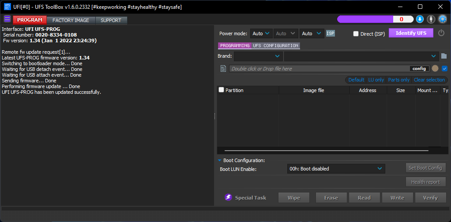Screen dimensions: 451x222
Task: Open the Boot LUN Enable dropdown
Action: click(x=336, y=169)
